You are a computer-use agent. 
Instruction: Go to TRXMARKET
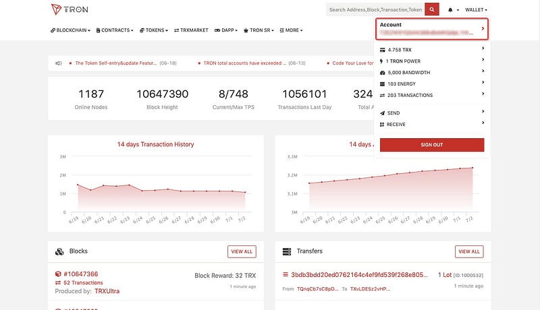click(191, 30)
